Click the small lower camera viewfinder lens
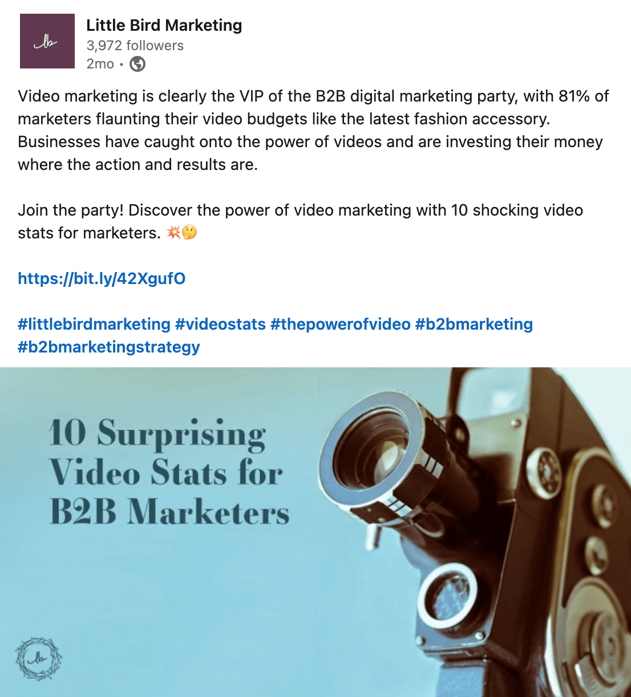The height and width of the screenshot is (697, 631). click(x=448, y=595)
